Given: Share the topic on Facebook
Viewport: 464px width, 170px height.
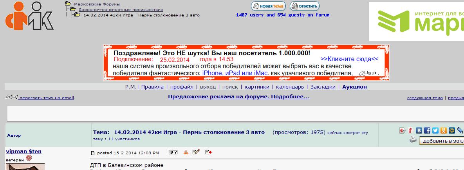Looking at the screenshot, I should click(427, 131).
